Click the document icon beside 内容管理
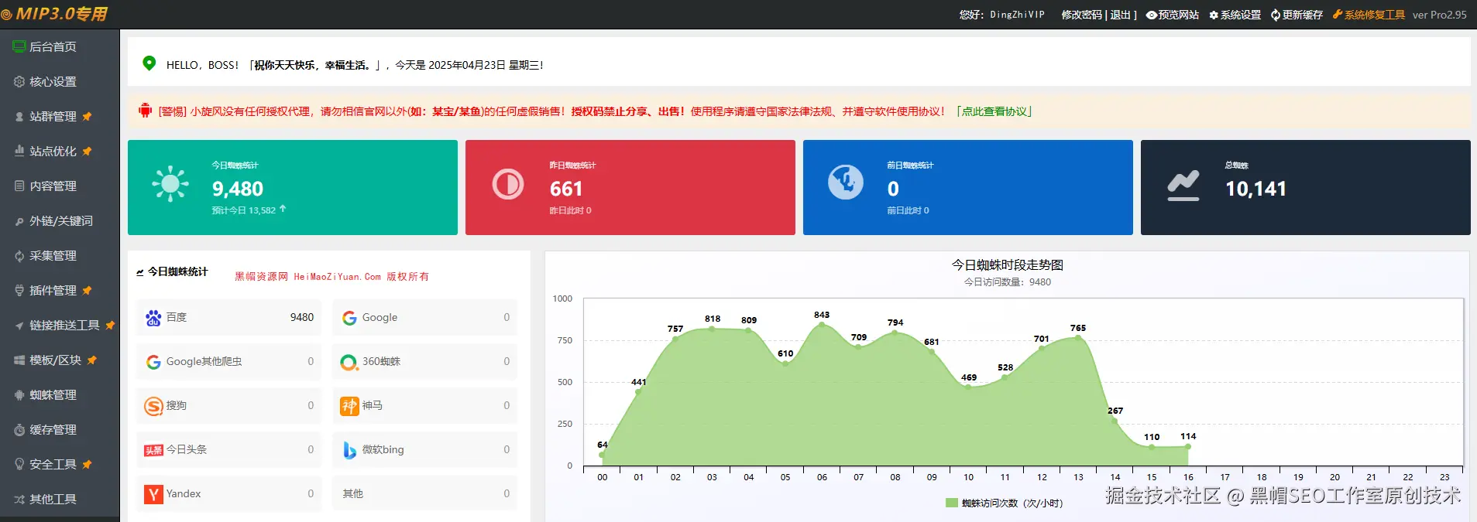Viewport: 1477px width, 522px height. 19,186
